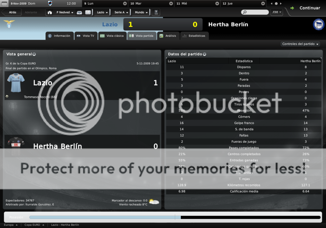Screen dimensions: 326x228
Task: Click the Hertha Berlín kit shirt image
Action: (16, 146)
